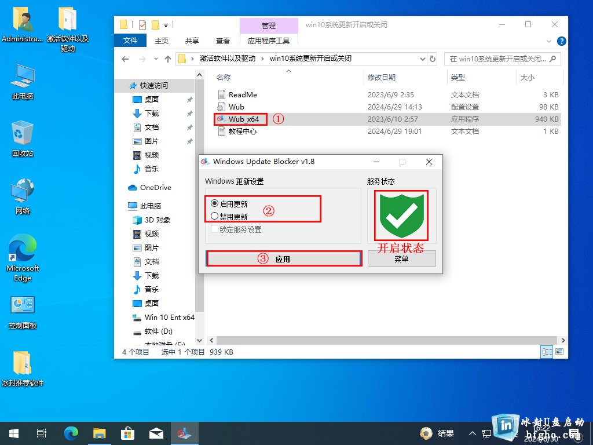
Task: Click the Windows Update Blocker taskbar icon
Action: (x=184, y=433)
